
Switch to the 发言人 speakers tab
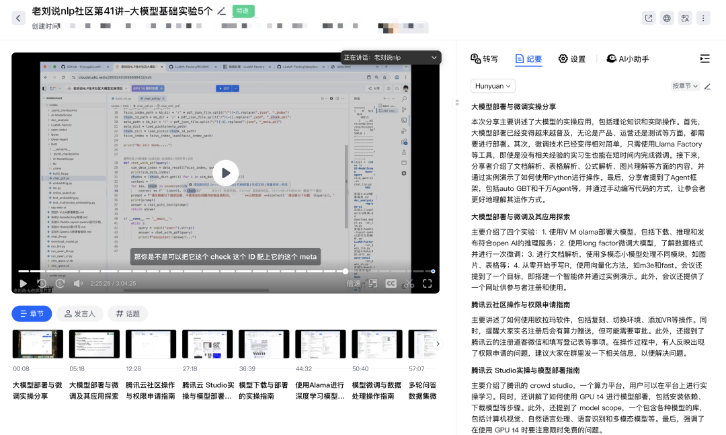(x=79, y=313)
